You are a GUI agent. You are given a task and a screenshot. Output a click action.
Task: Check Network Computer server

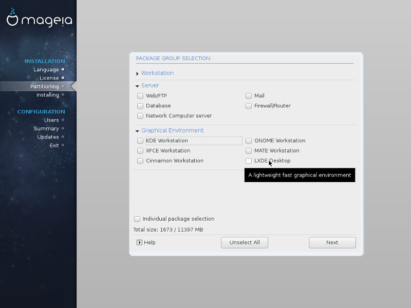140,116
